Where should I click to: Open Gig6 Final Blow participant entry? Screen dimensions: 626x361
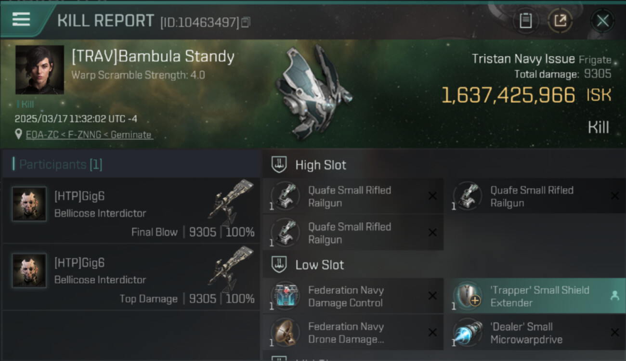130,211
